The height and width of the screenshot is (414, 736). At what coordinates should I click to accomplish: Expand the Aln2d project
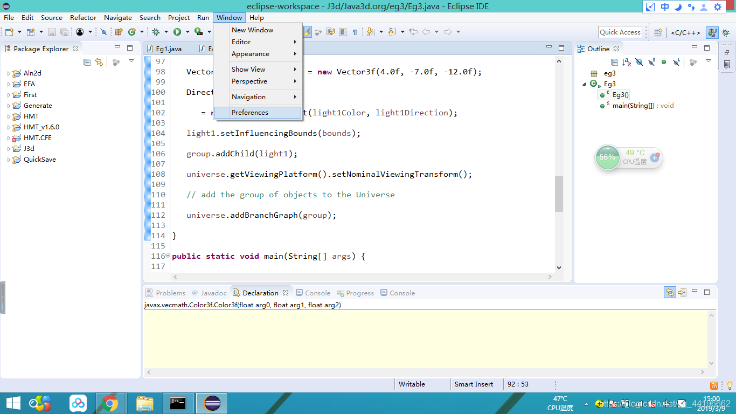[x=9, y=73]
